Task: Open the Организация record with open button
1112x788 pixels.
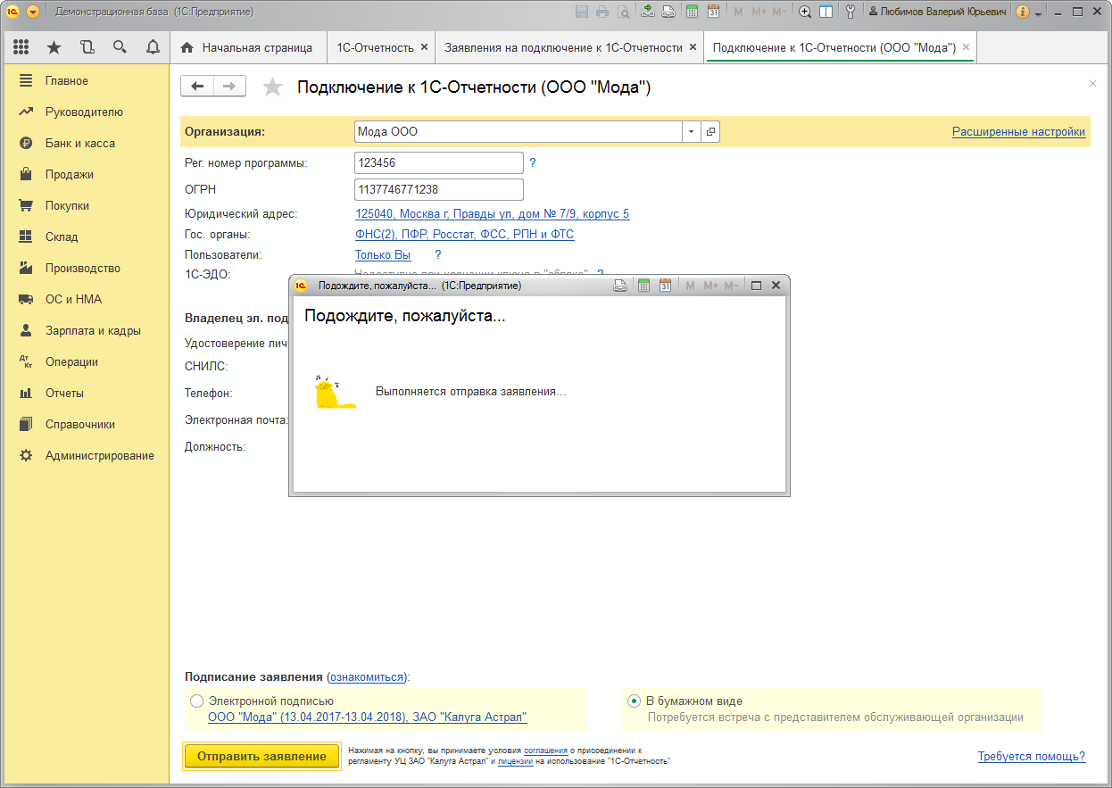Action: [x=710, y=131]
